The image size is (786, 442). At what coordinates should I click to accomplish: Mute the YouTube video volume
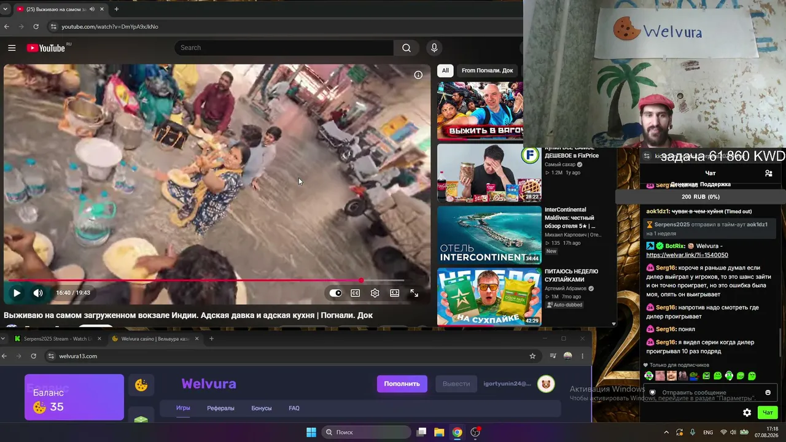pyautogui.click(x=38, y=293)
